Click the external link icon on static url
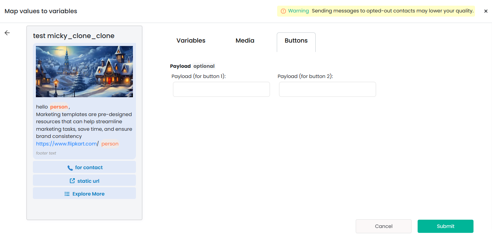Screen dimensions: 492x234 point(72,181)
